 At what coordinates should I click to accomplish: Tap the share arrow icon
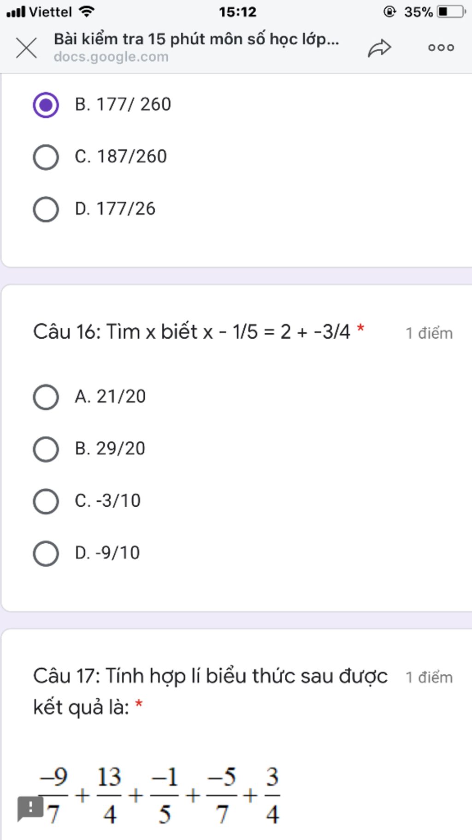379,48
